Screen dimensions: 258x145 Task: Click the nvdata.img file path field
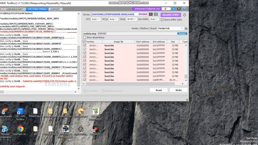click(x=129, y=33)
